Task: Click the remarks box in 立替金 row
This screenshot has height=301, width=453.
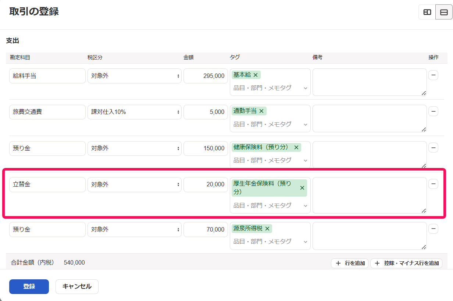Action: click(370, 196)
